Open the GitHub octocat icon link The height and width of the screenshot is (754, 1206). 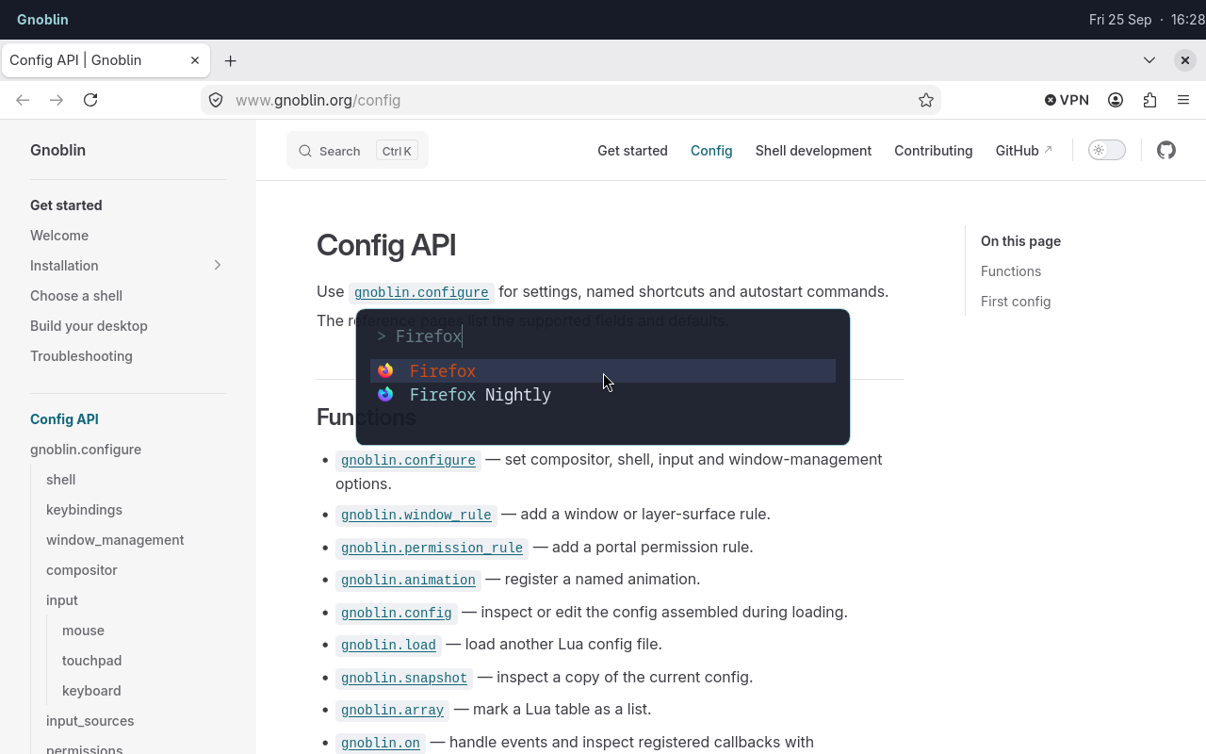(1166, 150)
